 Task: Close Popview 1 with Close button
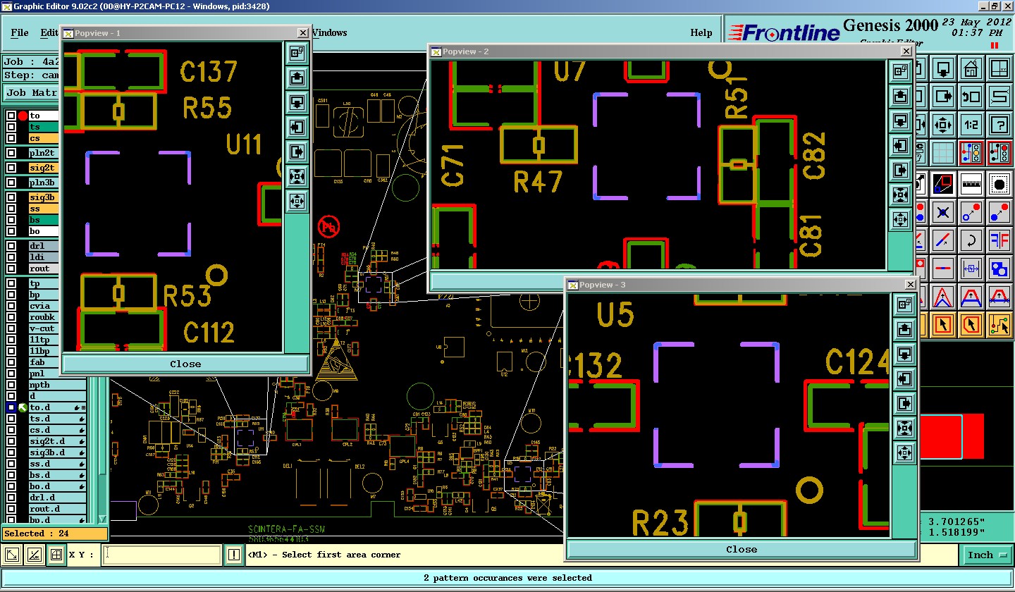click(x=185, y=364)
